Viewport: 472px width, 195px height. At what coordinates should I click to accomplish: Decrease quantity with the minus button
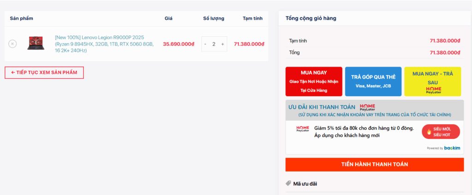pos(205,44)
